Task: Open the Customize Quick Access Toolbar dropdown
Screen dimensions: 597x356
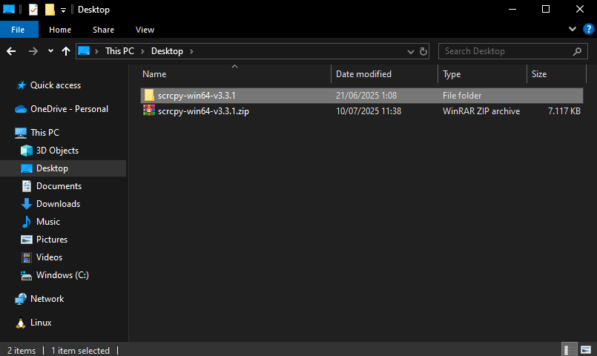Action: (63, 10)
